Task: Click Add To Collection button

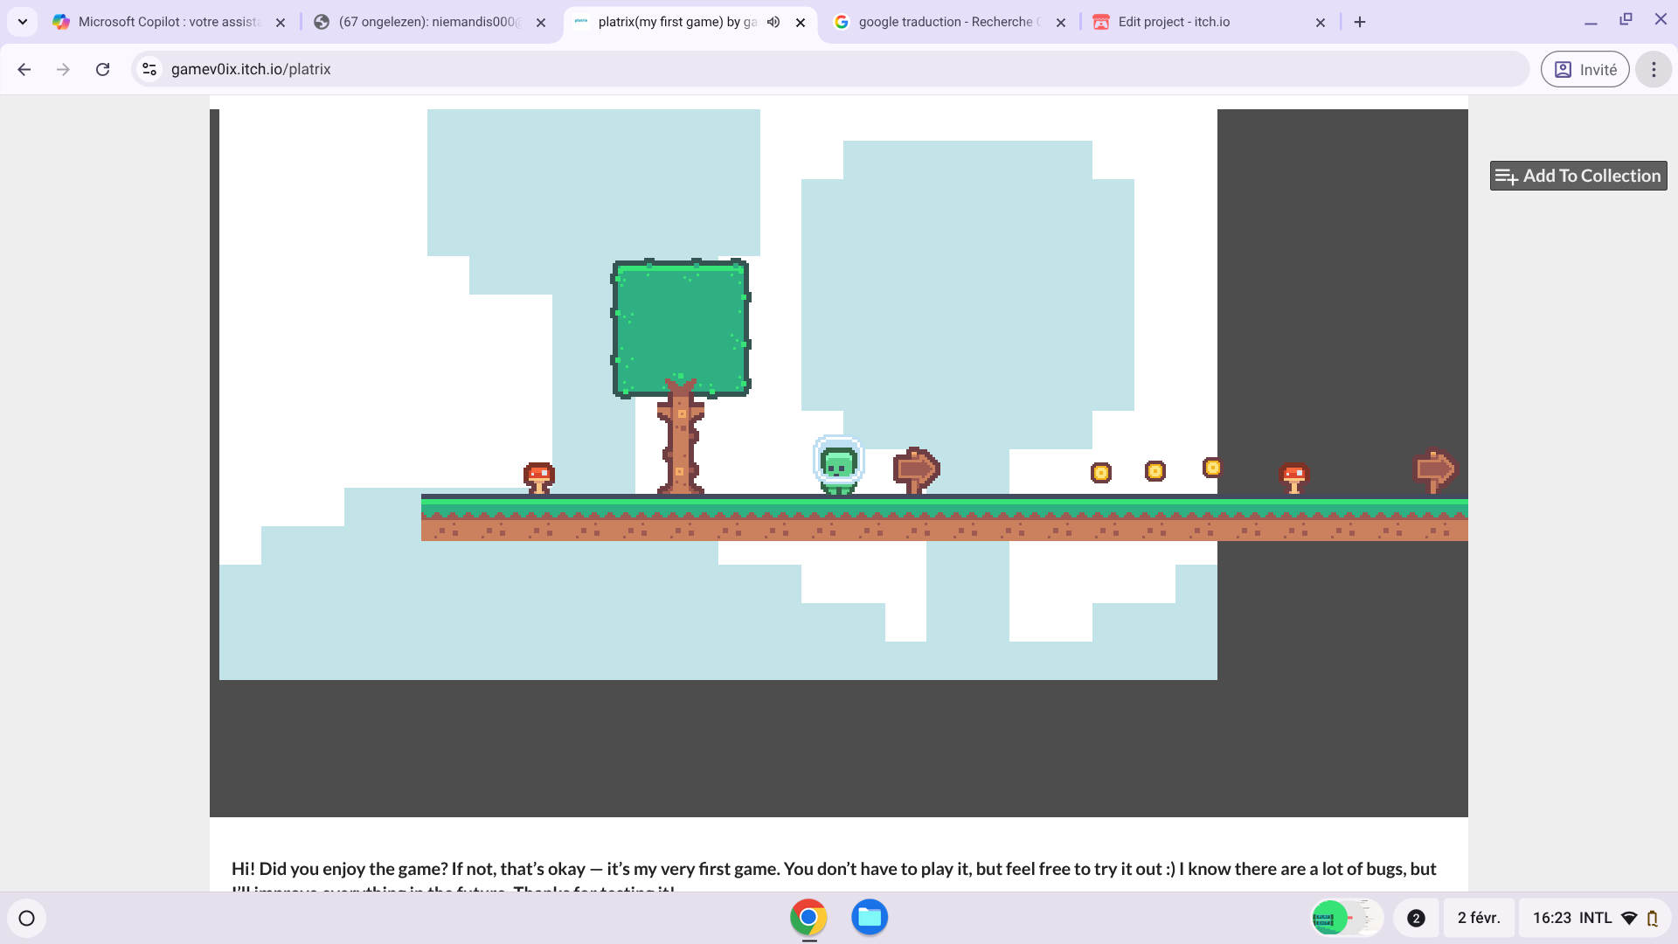Action: coord(1577,176)
